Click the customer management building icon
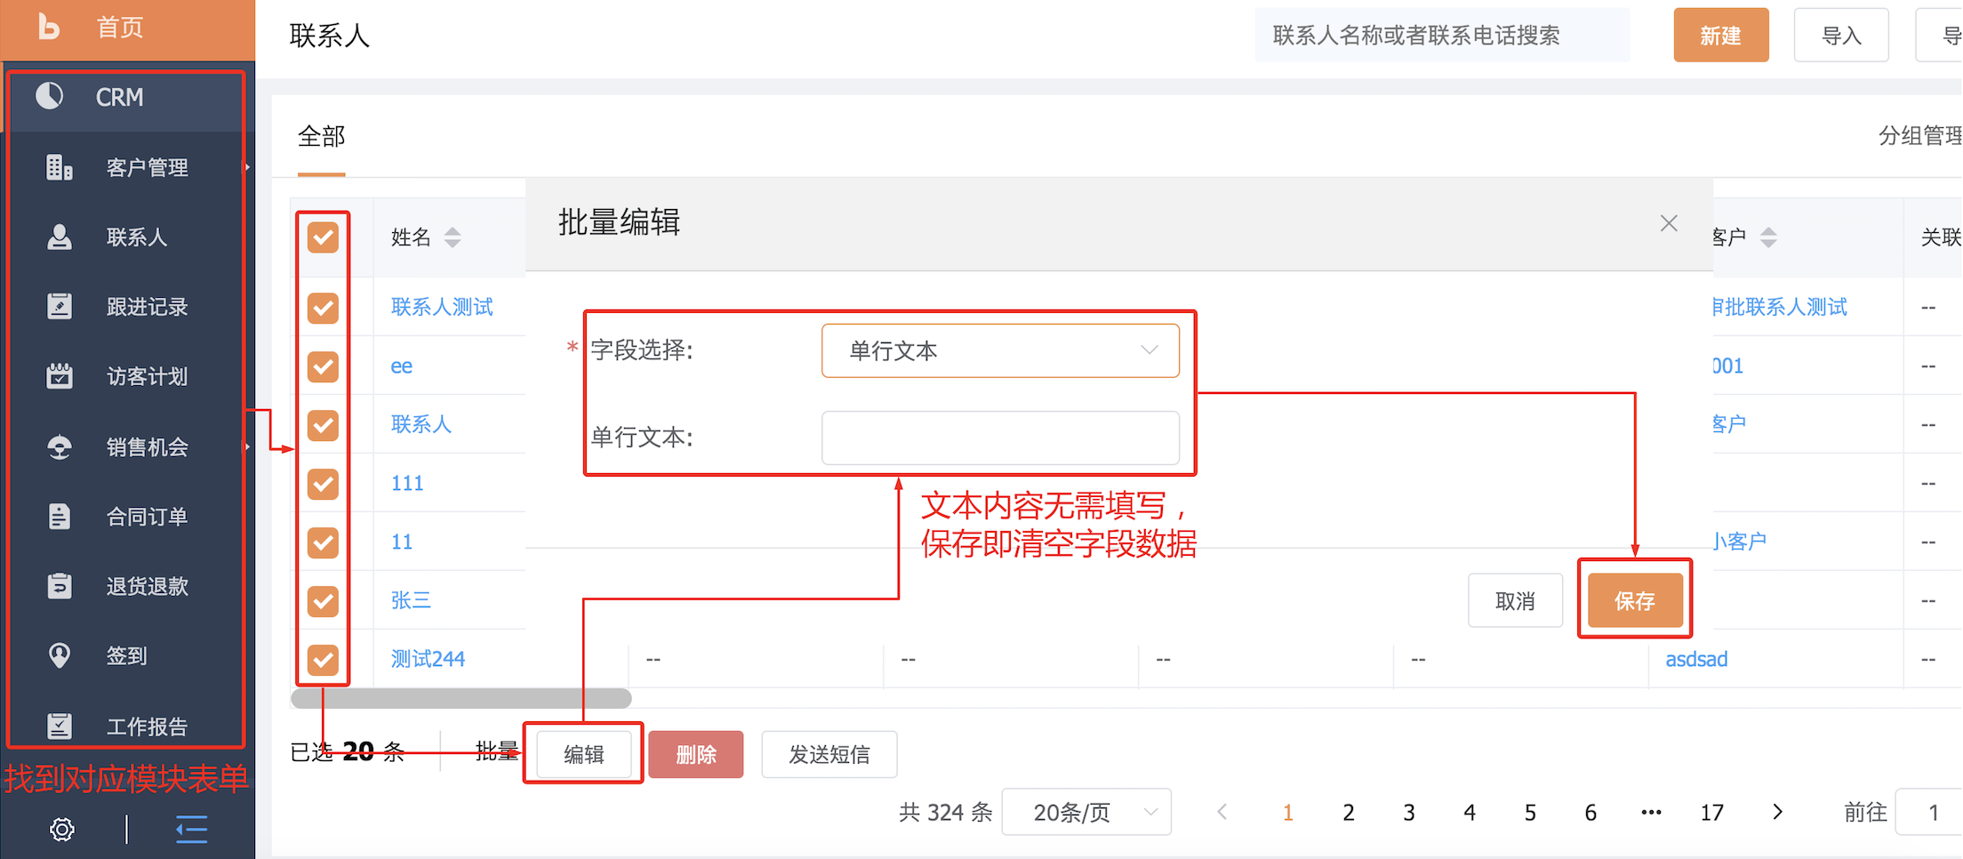Viewport: 1963px width, 859px height. (x=59, y=167)
